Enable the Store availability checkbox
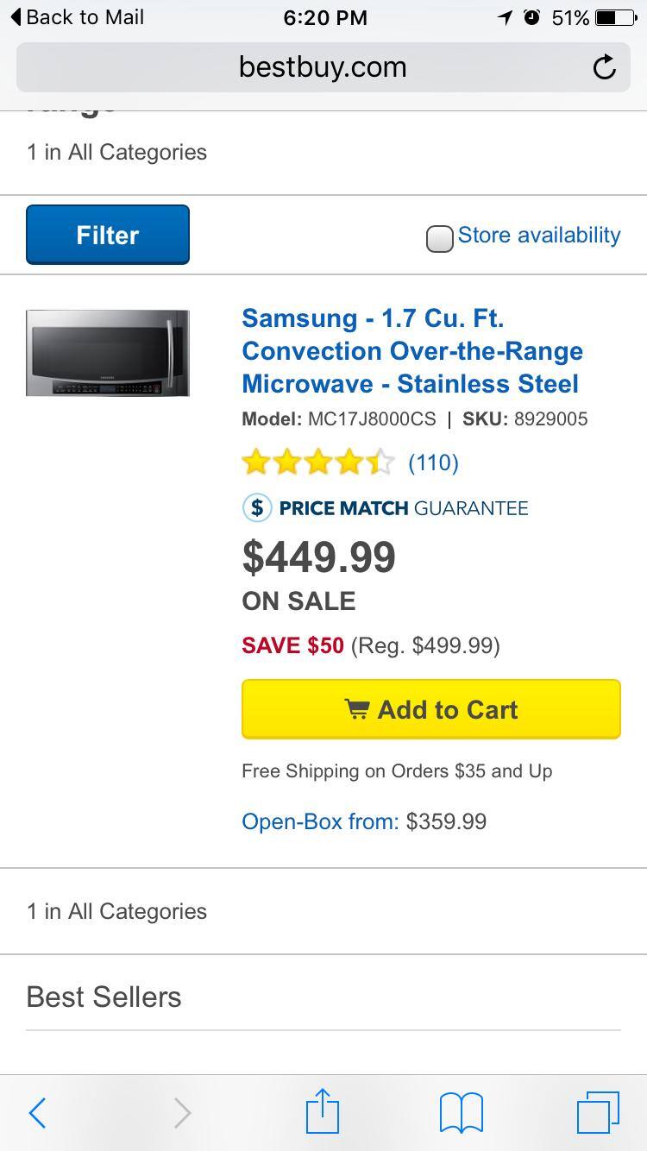The image size is (647, 1151). point(440,239)
